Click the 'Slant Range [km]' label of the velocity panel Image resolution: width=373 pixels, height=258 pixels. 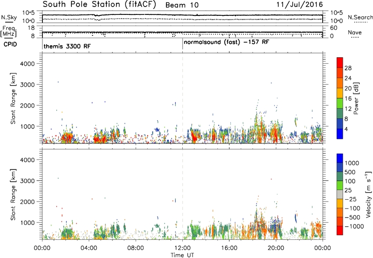(x=13, y=195)
